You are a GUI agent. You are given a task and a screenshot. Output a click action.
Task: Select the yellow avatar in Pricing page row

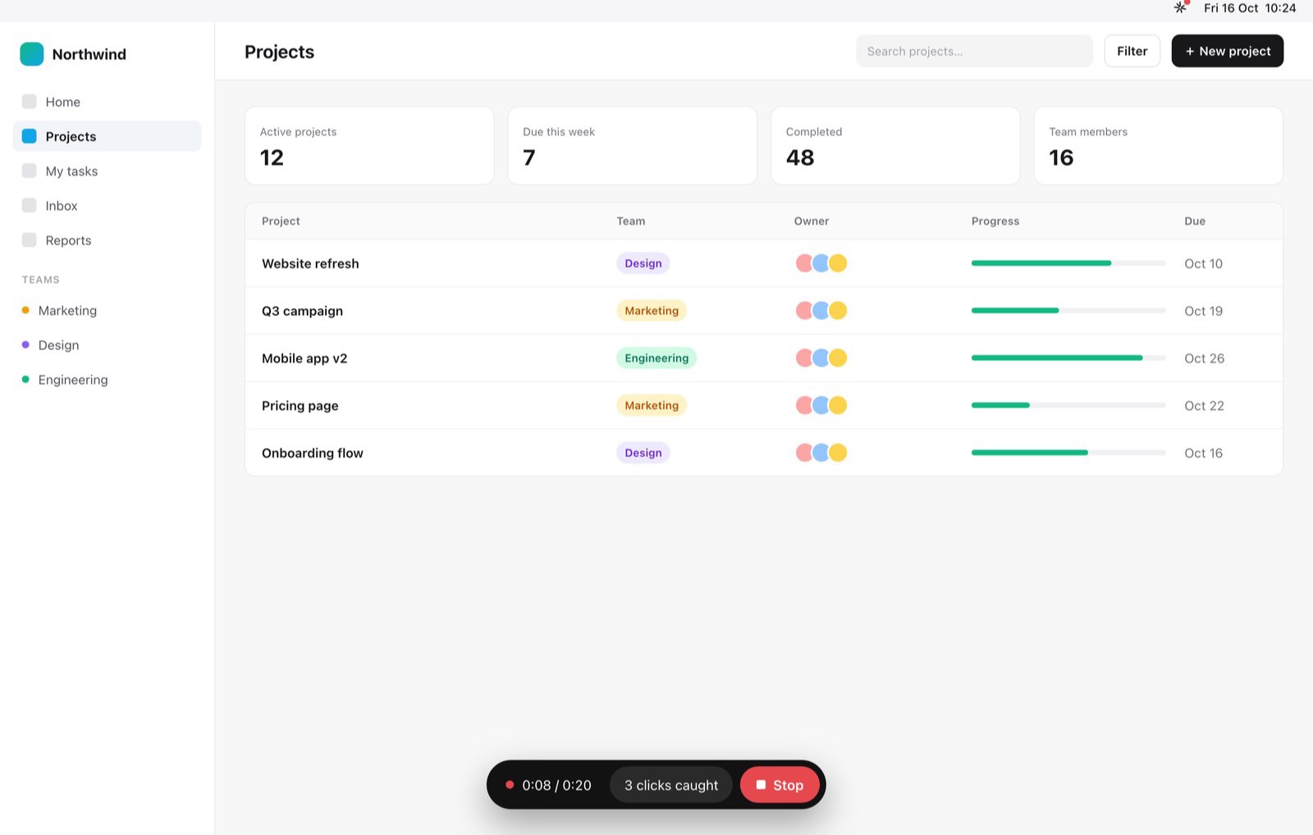838,405
